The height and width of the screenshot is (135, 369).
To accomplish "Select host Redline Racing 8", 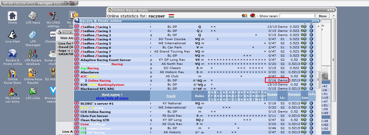I will click(96, 56).
